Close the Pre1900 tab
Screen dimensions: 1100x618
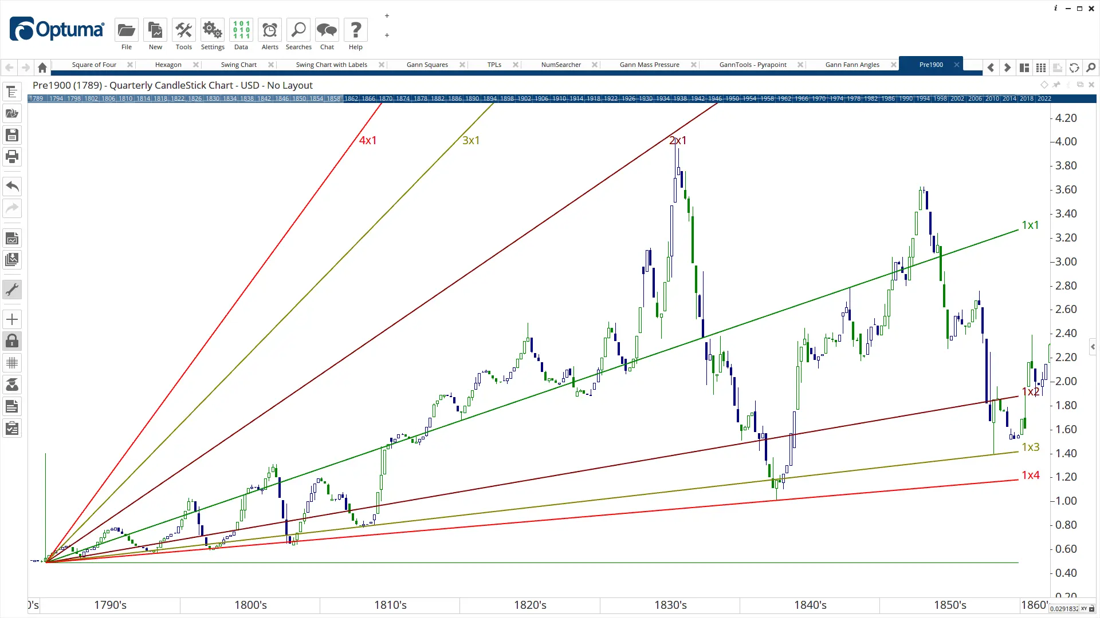tap(956, 65)
